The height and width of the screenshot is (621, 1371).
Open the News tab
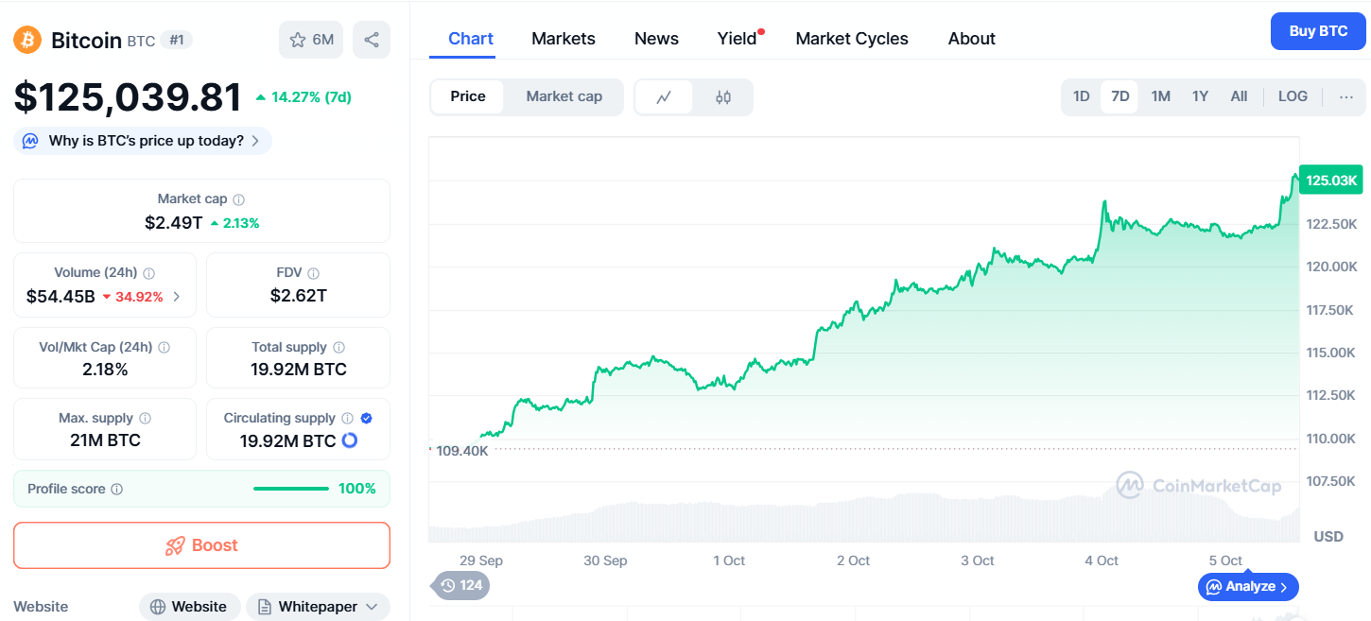(x=656, y=39)
